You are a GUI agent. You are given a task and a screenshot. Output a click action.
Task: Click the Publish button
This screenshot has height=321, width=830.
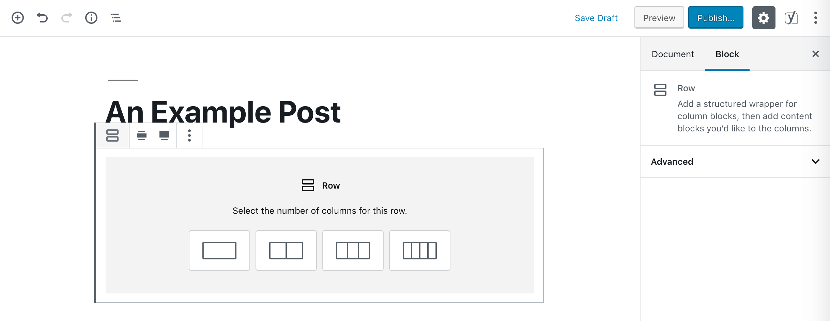click(716, 18)
